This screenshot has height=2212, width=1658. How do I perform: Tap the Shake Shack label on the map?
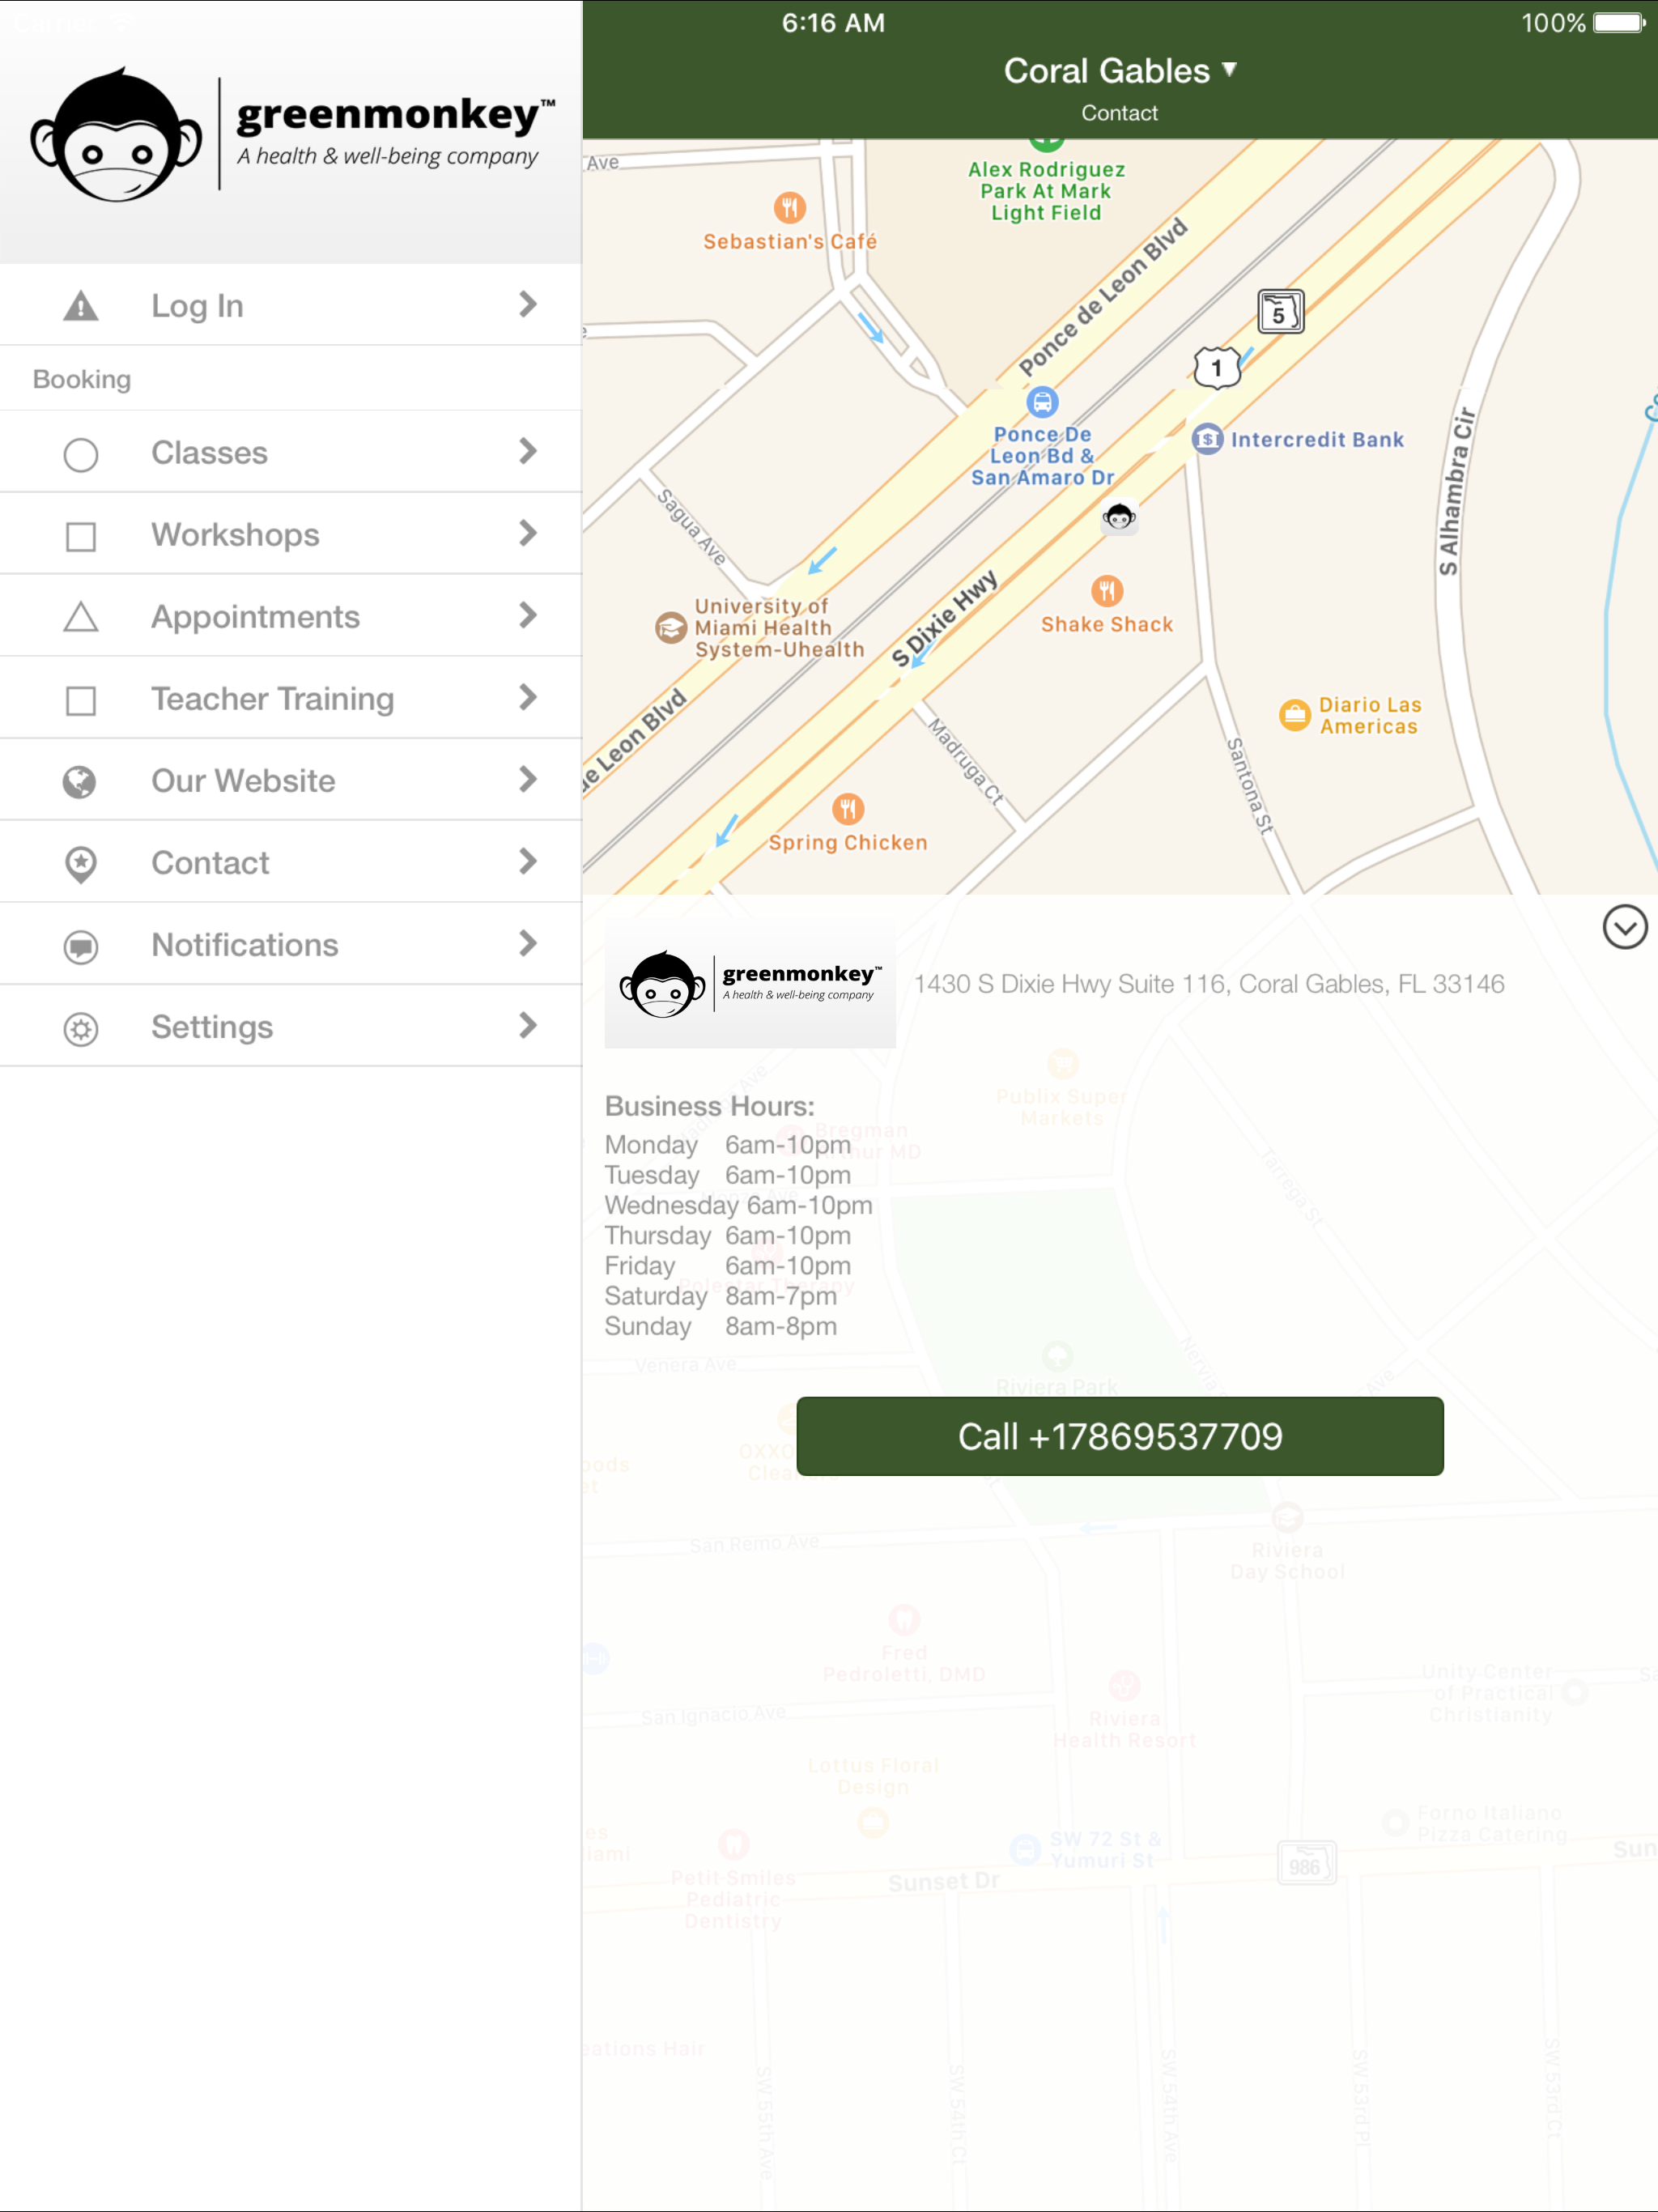click(1107, 625)
